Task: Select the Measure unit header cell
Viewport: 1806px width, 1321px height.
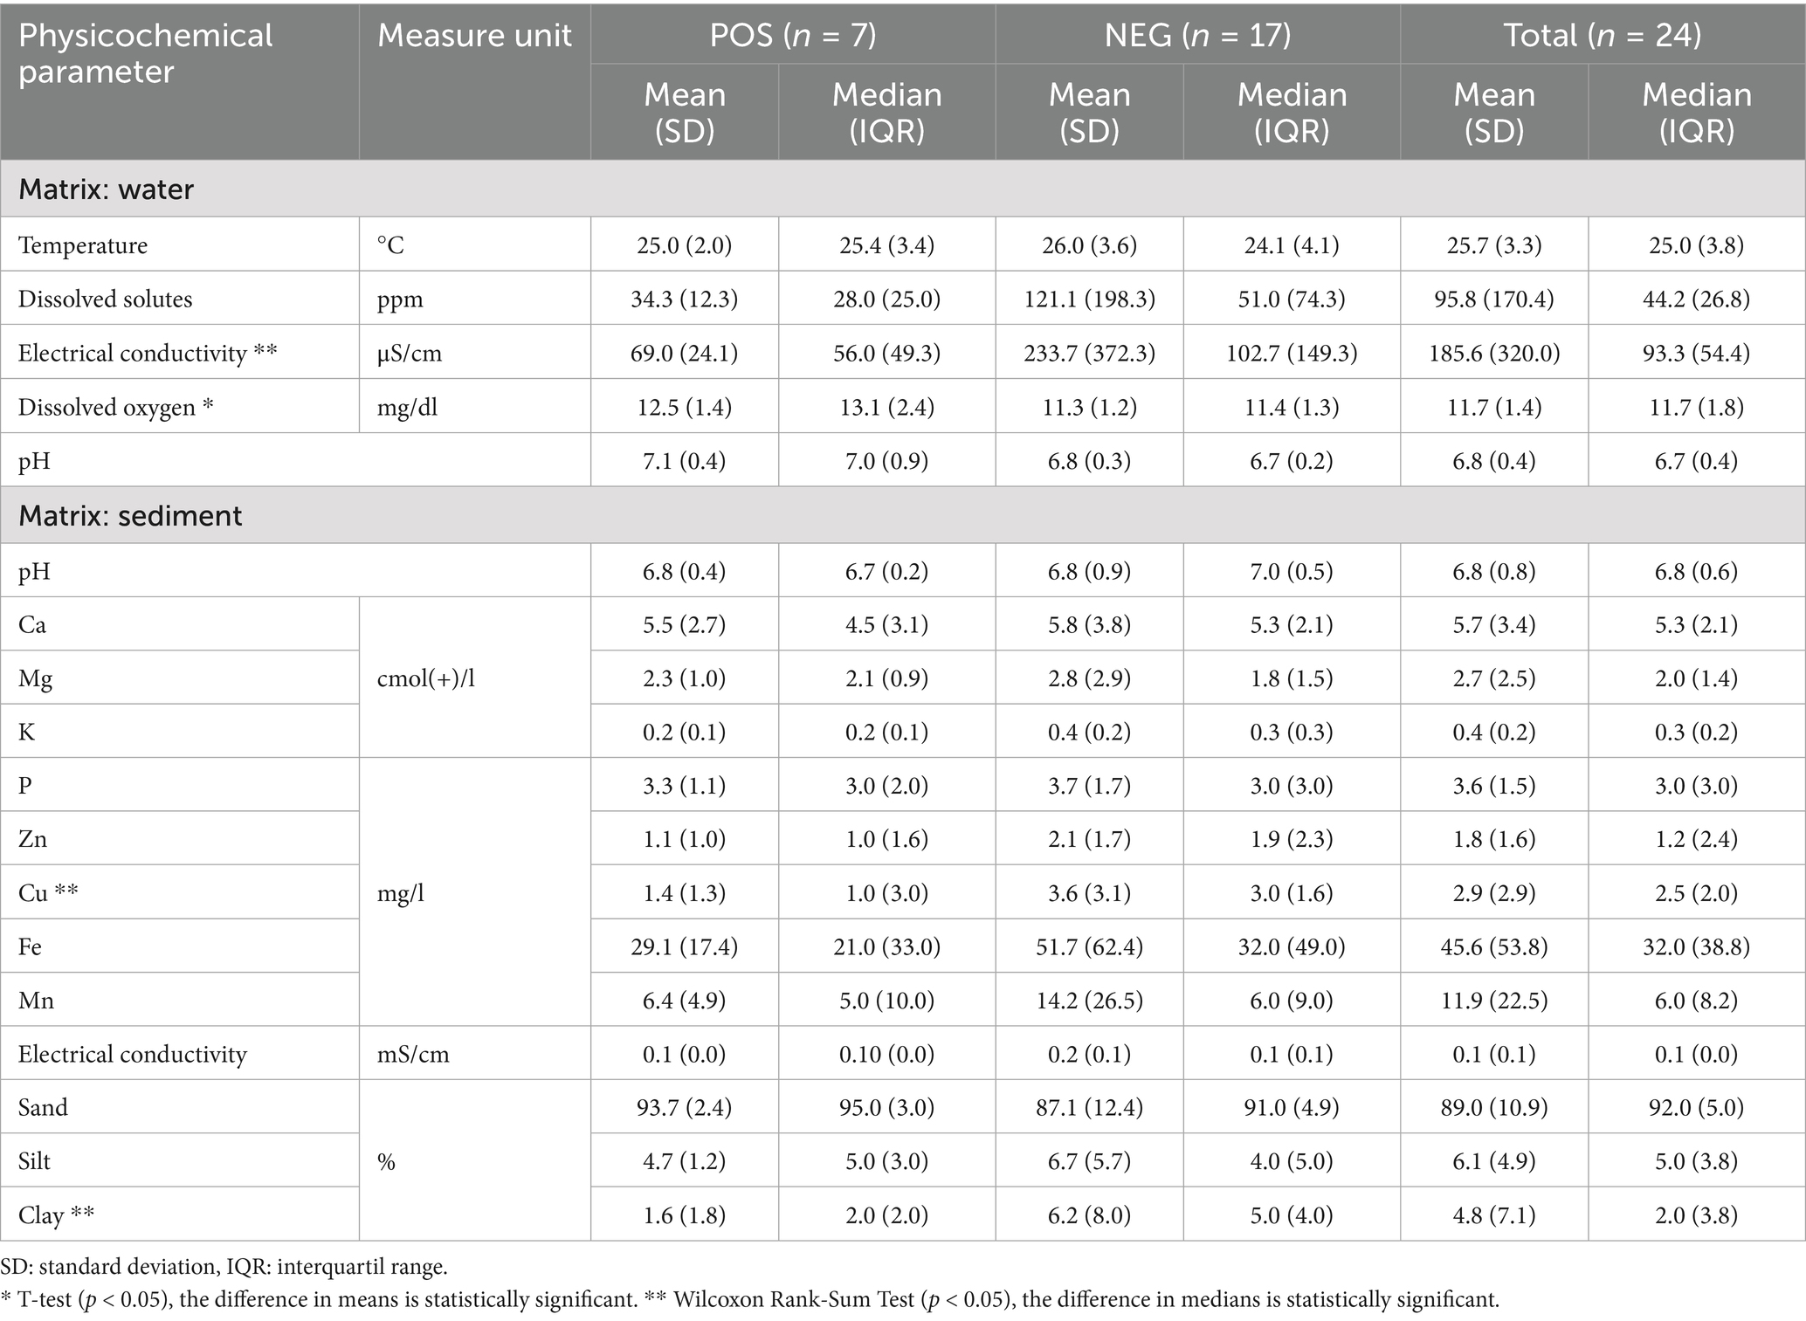Action: tap(474, 36)
